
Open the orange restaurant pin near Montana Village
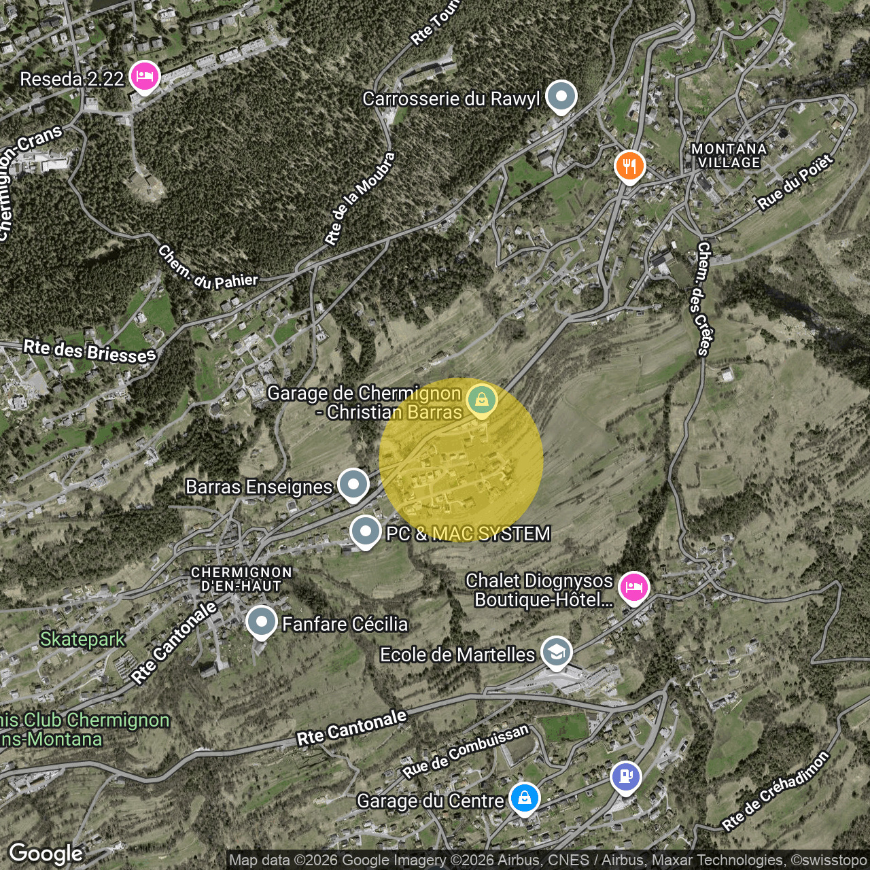coord(629,166)
